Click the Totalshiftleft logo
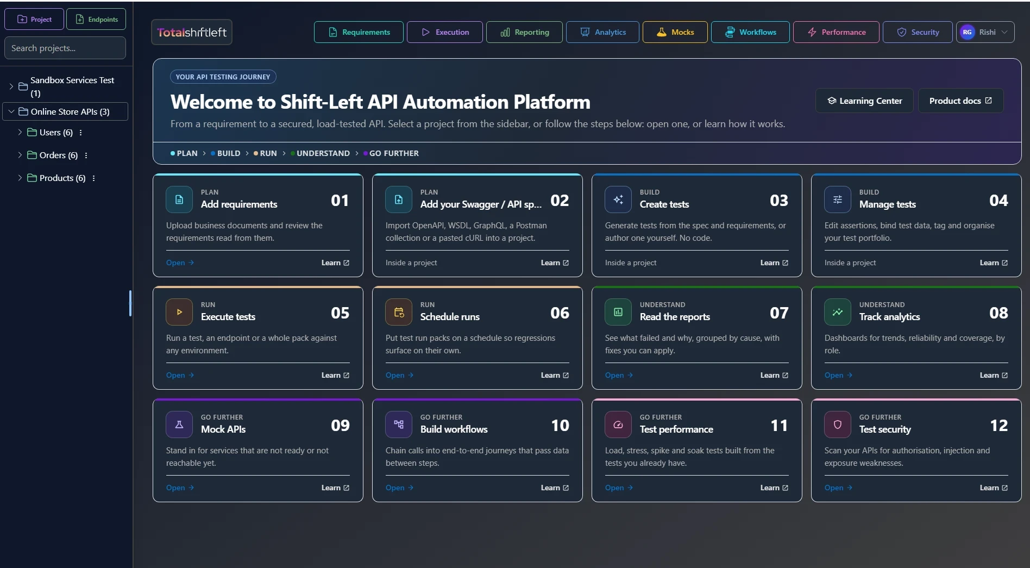The height and width of the screenshot is (568, 1030). click(x=192, y=32)
